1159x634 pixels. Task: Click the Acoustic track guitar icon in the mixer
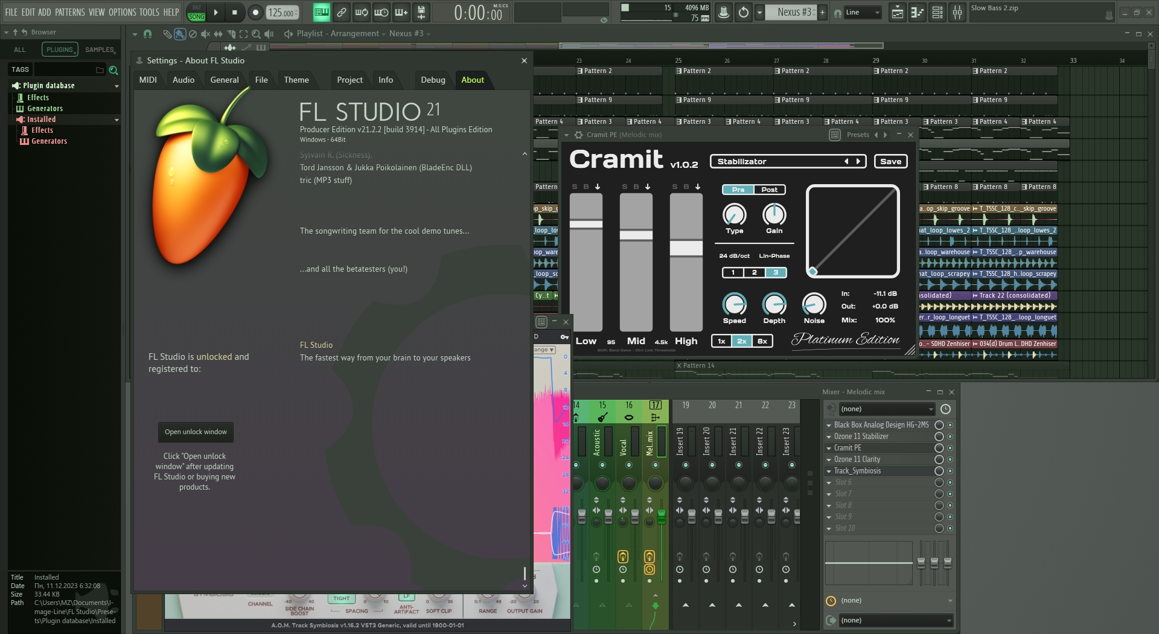(602, 417)
